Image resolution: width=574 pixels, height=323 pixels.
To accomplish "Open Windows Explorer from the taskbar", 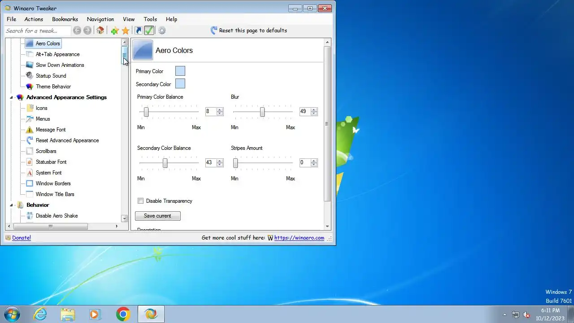I will click(x=68, y=314).
